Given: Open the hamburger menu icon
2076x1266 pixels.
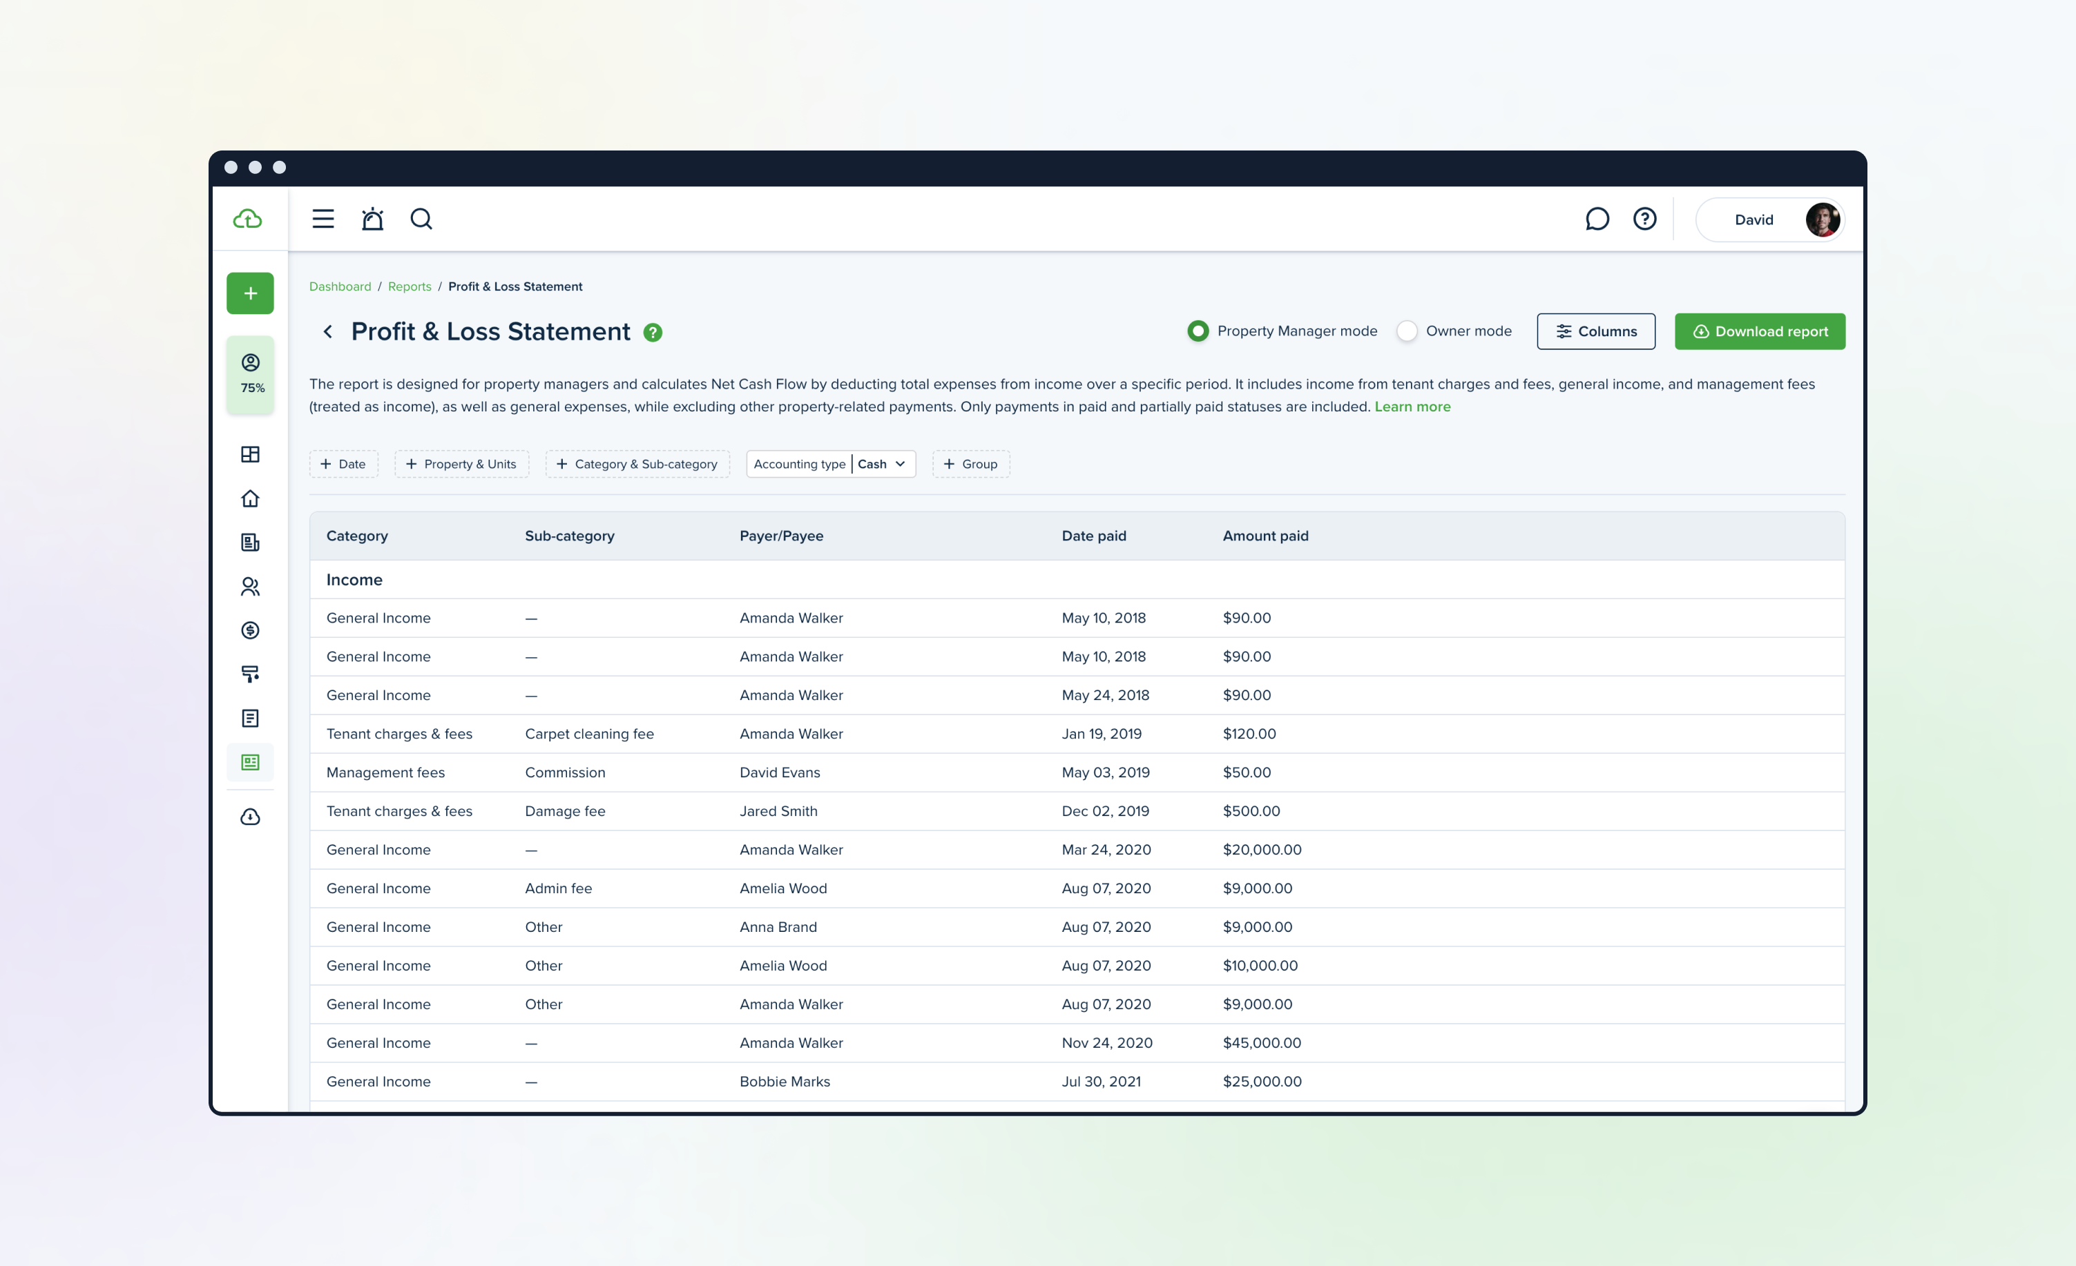Looking at the screenshot, I should pyautogui.click(x=323, y=219).
